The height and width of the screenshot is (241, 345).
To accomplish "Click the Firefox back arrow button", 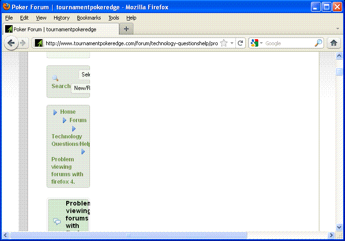I will 11,43.
